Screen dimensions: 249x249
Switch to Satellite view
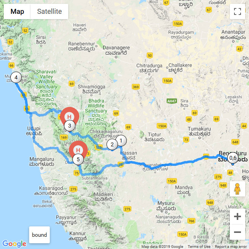pos(49,11)
